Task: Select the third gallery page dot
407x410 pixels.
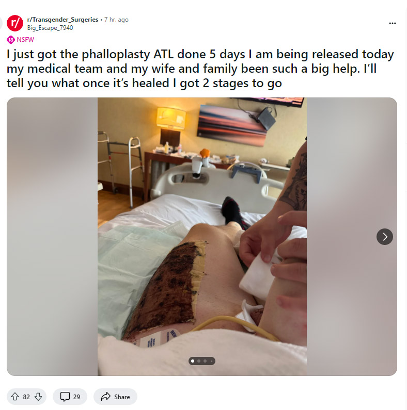Action: click(205, 361)
